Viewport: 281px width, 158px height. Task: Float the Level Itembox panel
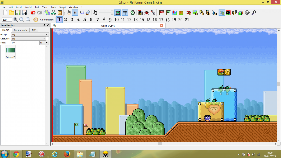44,25
